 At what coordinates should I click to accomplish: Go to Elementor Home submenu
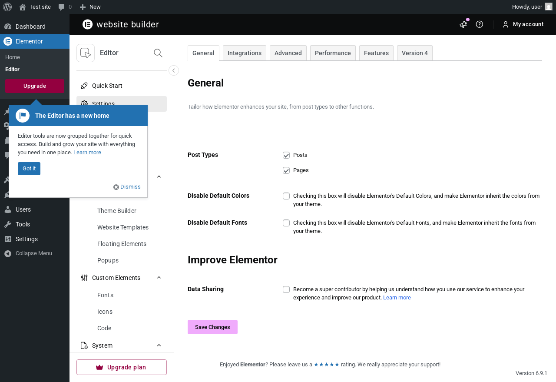click(13, 57)
